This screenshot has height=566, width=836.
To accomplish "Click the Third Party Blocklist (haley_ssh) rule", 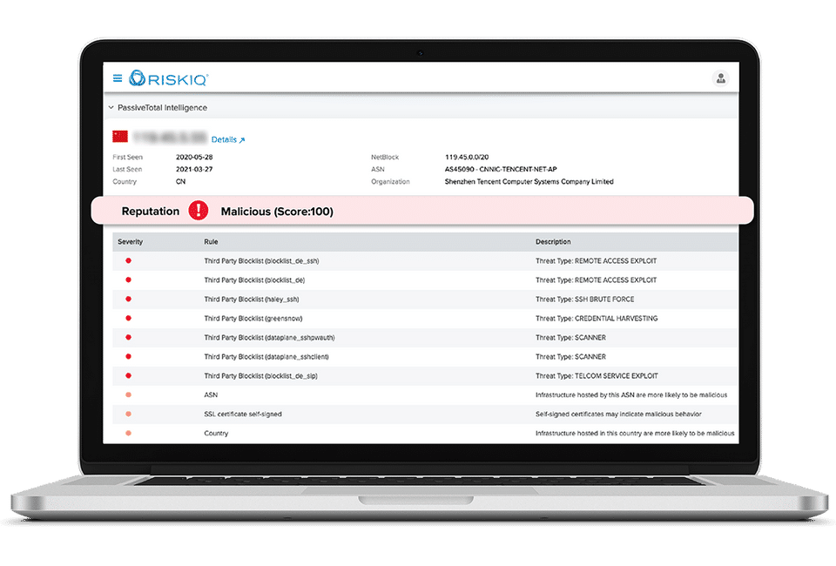I will (251, 300).
